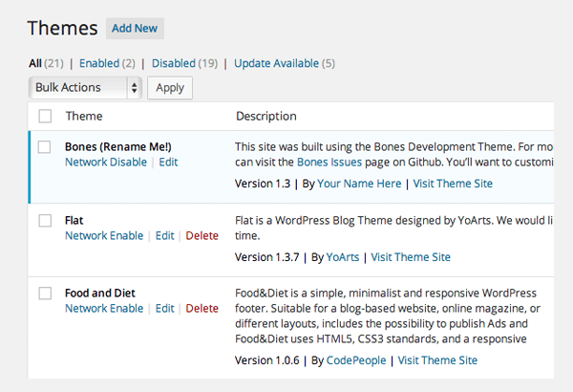This screenshot has height=392, width=573.
Task: Visit Theme Site for Food and Diet
Action: click(437, 360)
